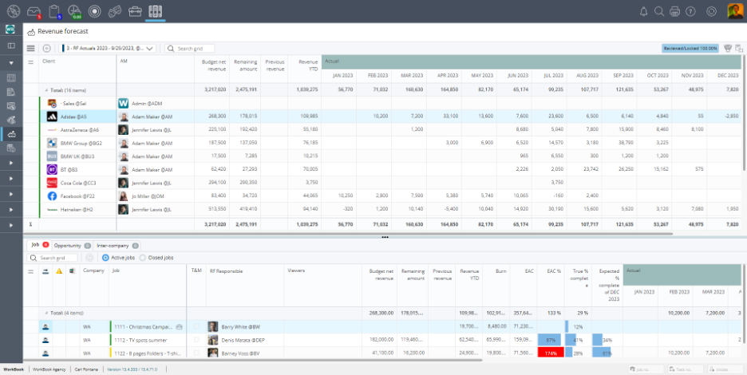747x375 pixels.
Task: Select the Closed jobs radio button
Action: (143, 258)
